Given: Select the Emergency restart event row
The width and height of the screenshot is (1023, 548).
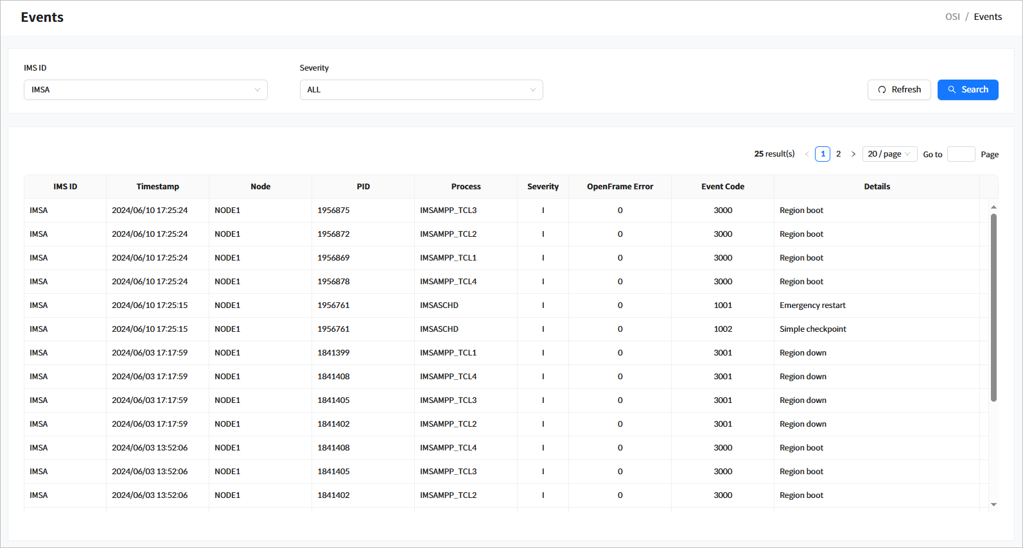Looking at the screenshot, I should tap(812, 305).
